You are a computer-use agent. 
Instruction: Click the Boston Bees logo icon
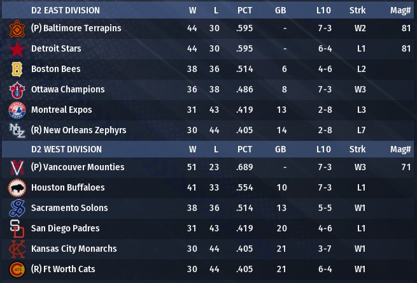(x=17, y=69)
